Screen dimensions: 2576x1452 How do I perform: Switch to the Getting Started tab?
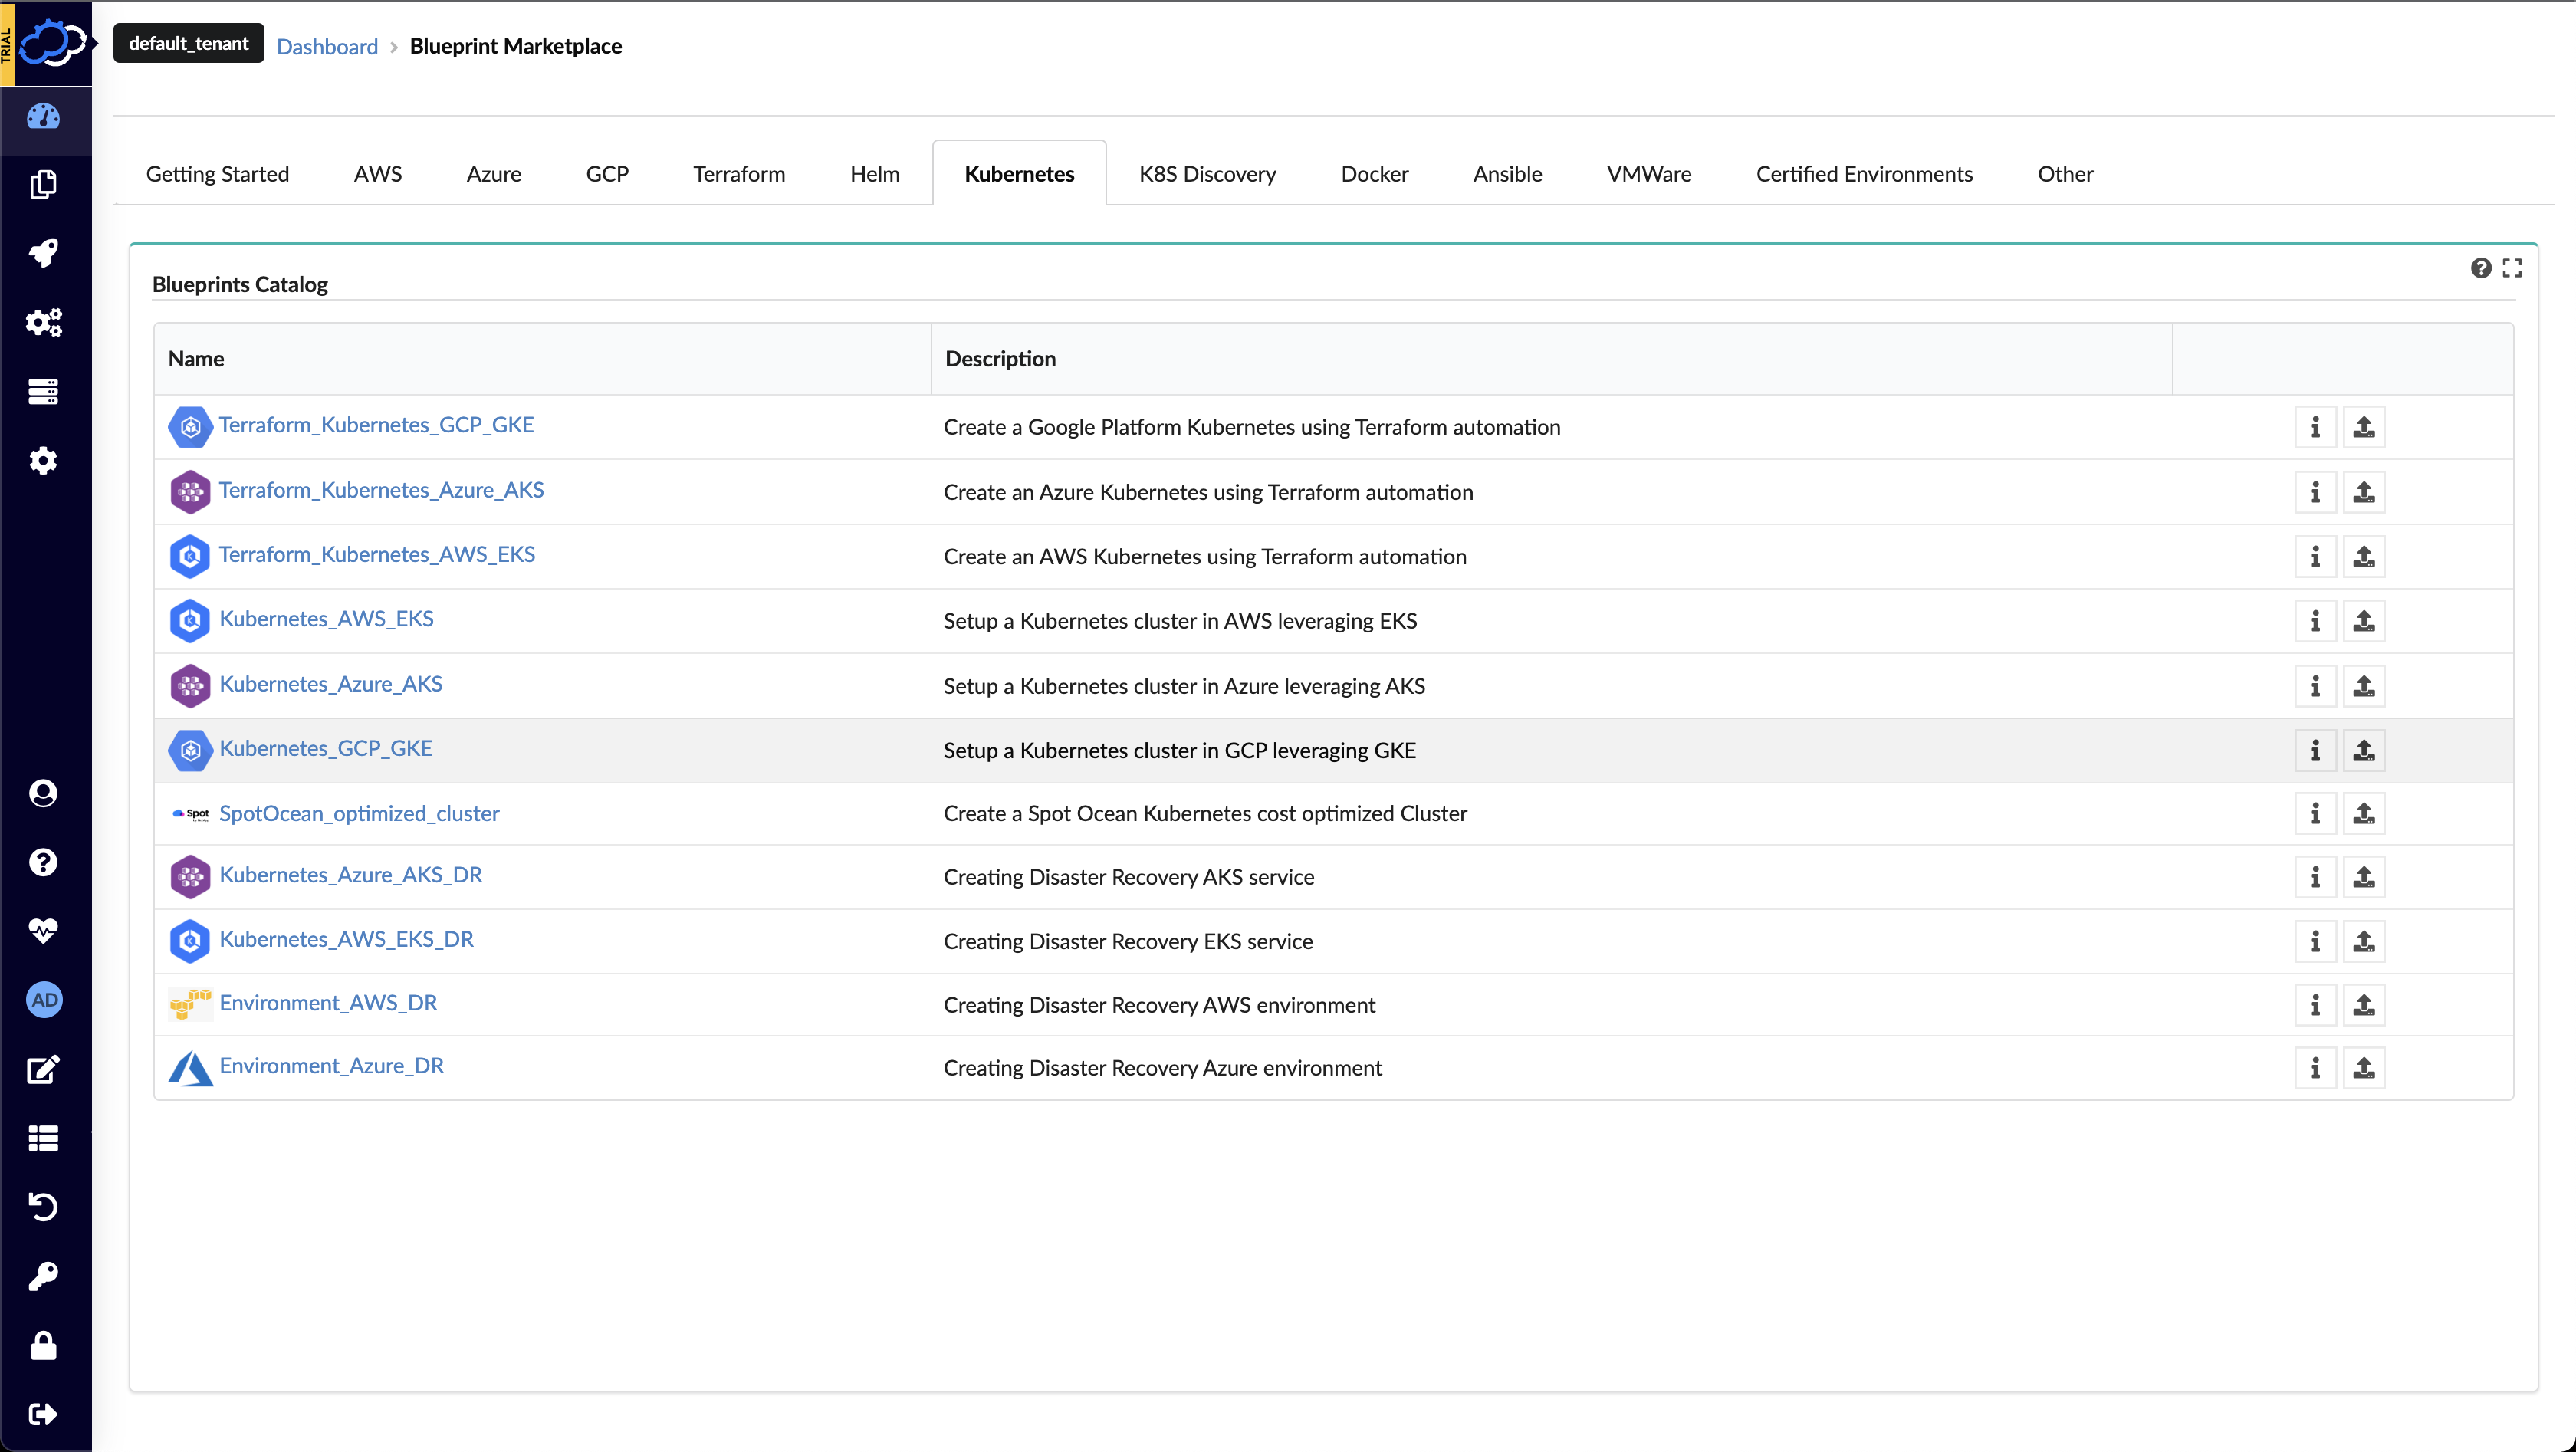point(217,174)
